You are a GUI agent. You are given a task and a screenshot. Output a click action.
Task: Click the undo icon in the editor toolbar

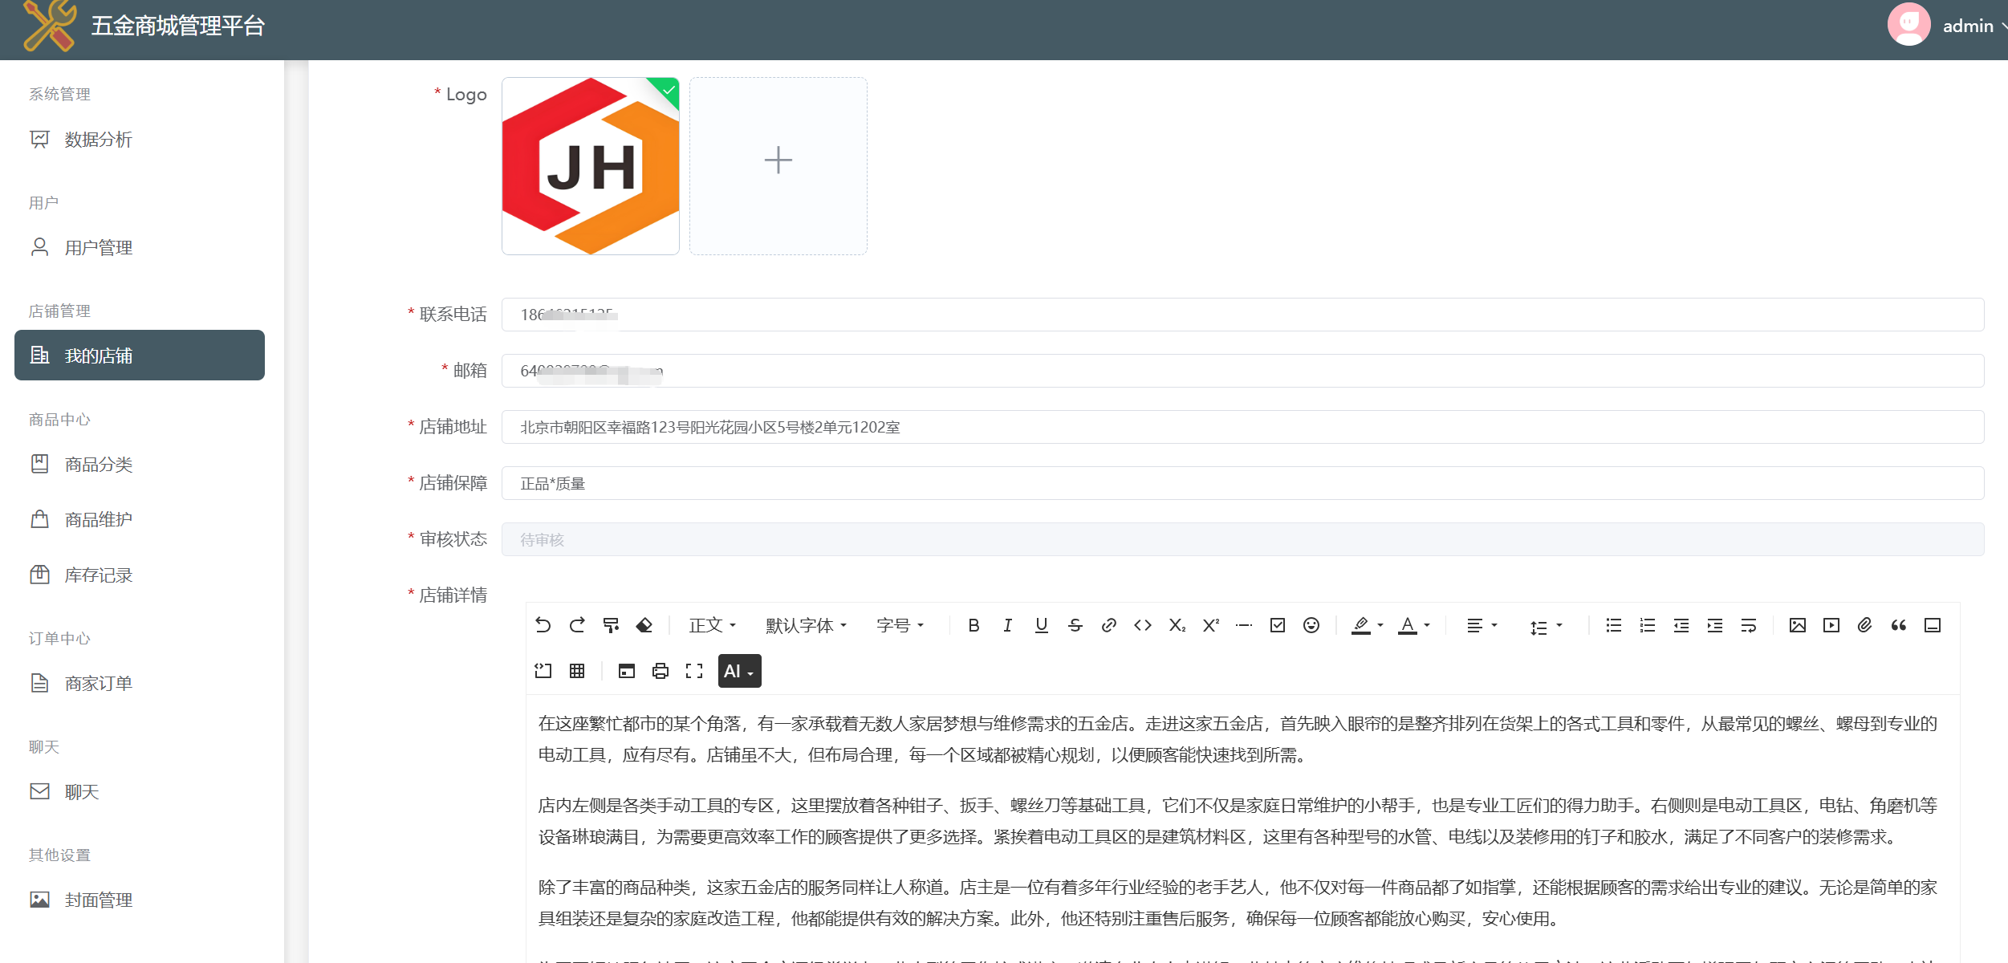pyautogui.click(x=543, y=625)
